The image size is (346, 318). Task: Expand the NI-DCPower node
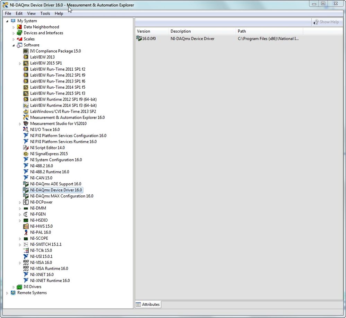tap(20, 202)
